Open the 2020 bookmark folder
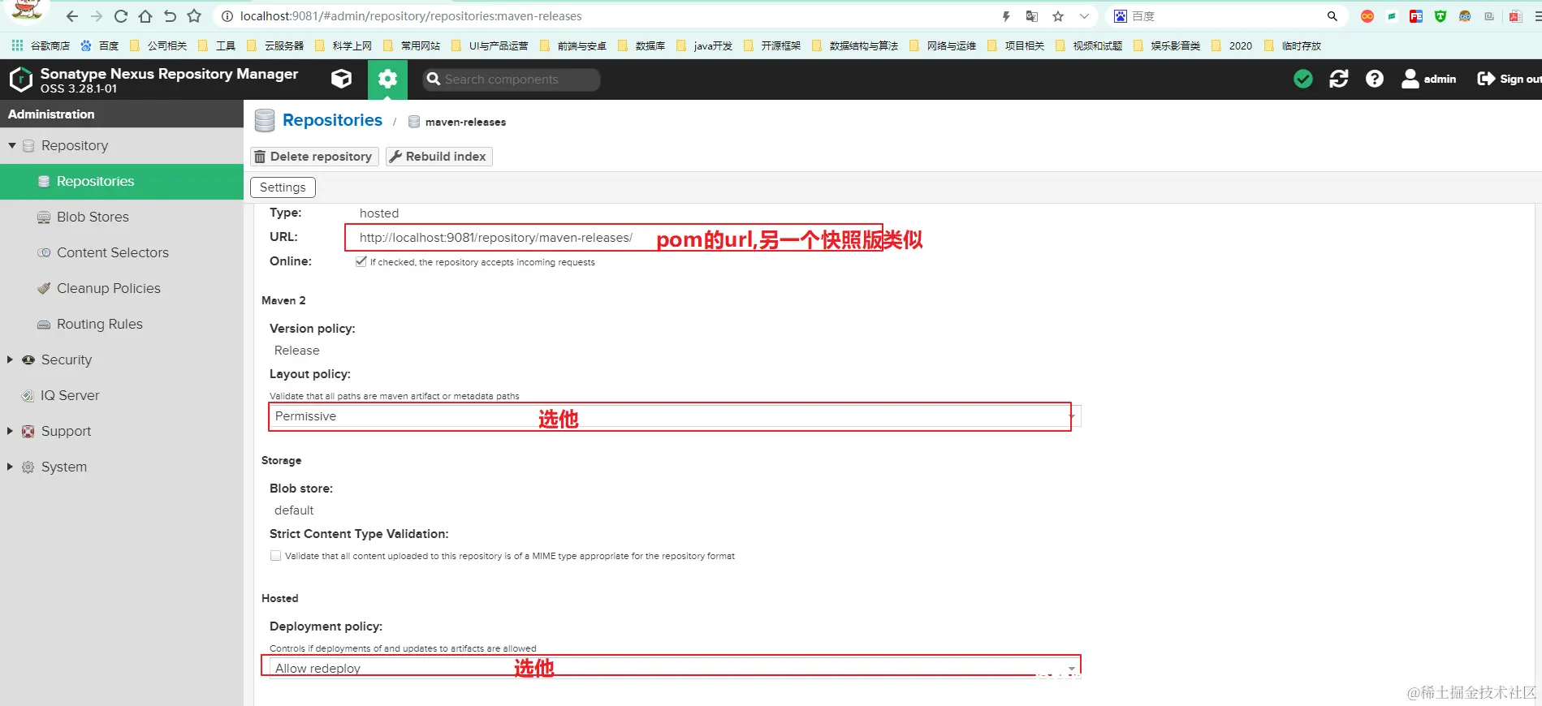1542x706 pixels. (x=1232, y=45)
